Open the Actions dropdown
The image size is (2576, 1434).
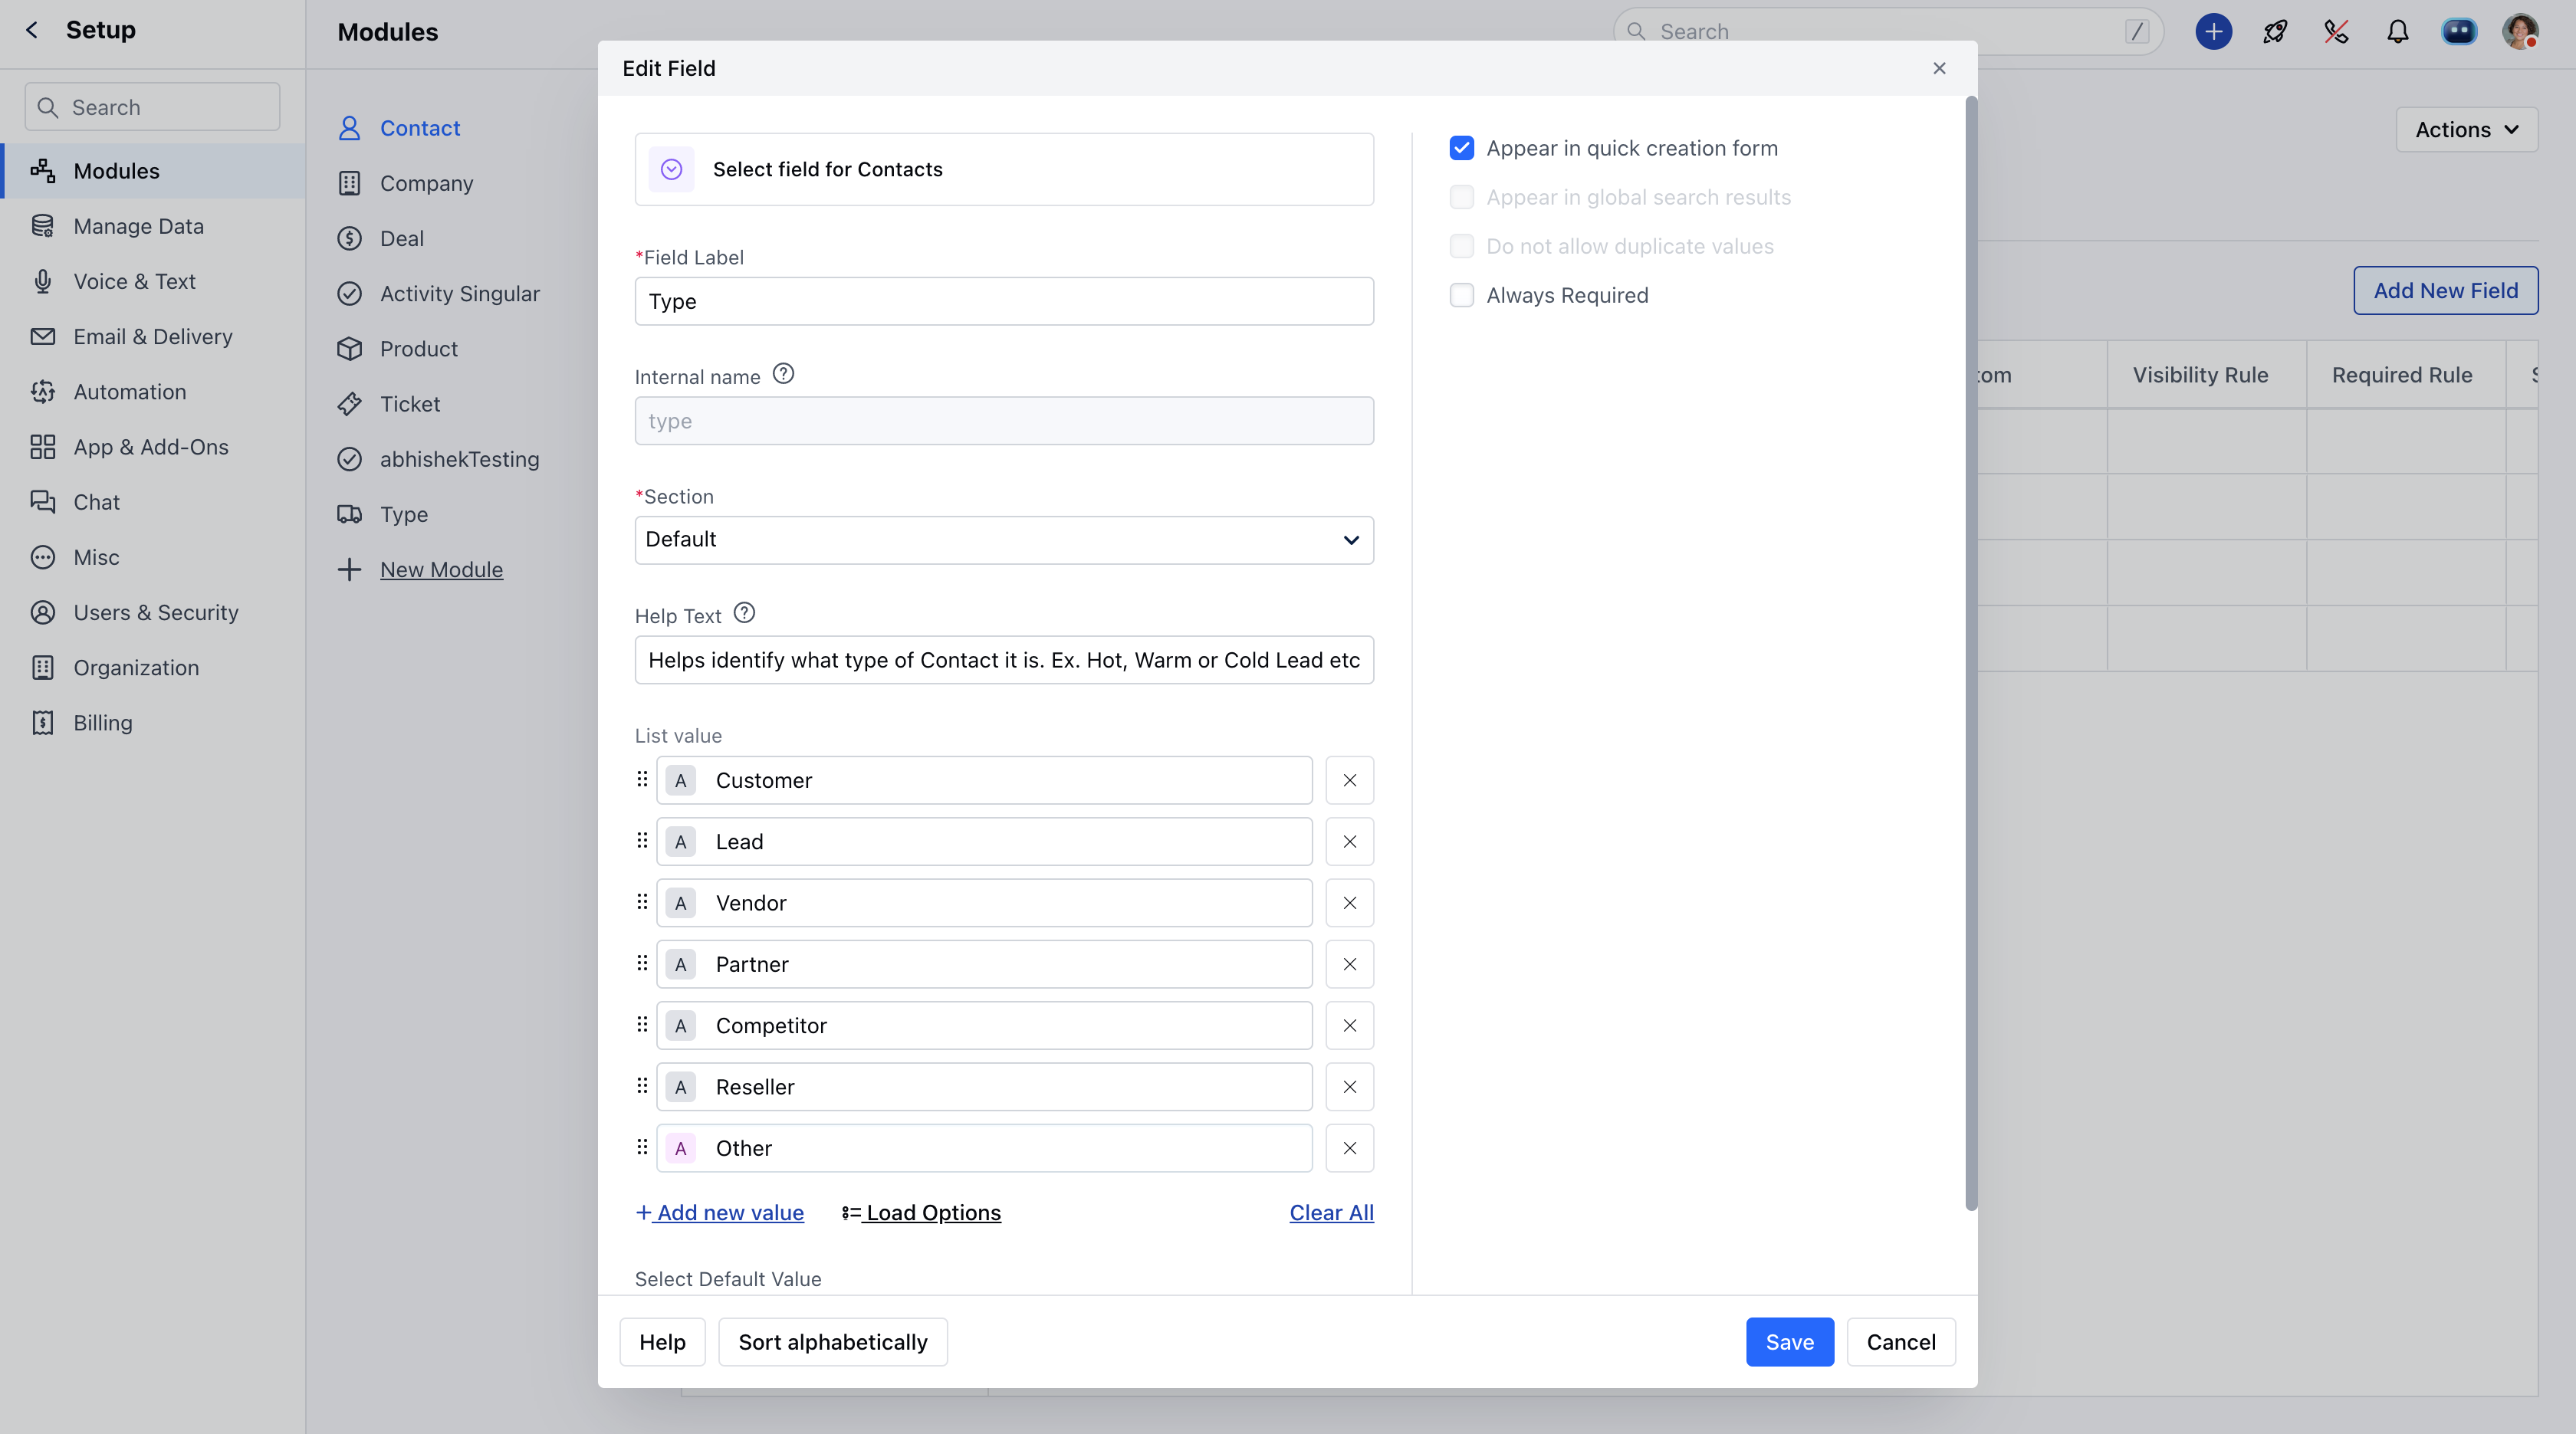pyautogui.click(x=2466, y=130)
